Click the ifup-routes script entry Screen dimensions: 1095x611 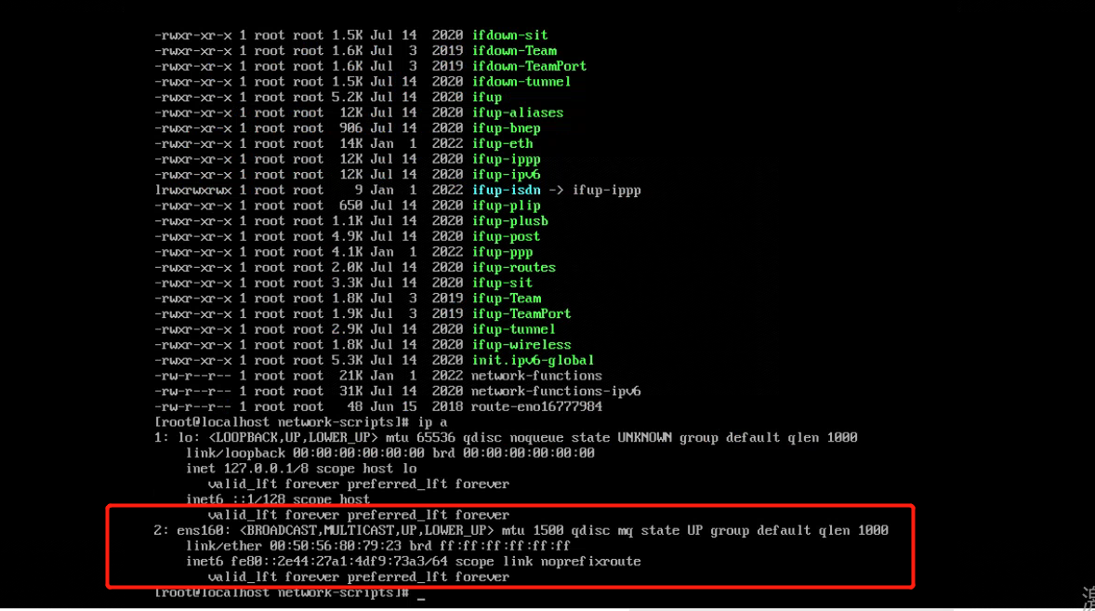pyautogui.click(x=513, y=268)
